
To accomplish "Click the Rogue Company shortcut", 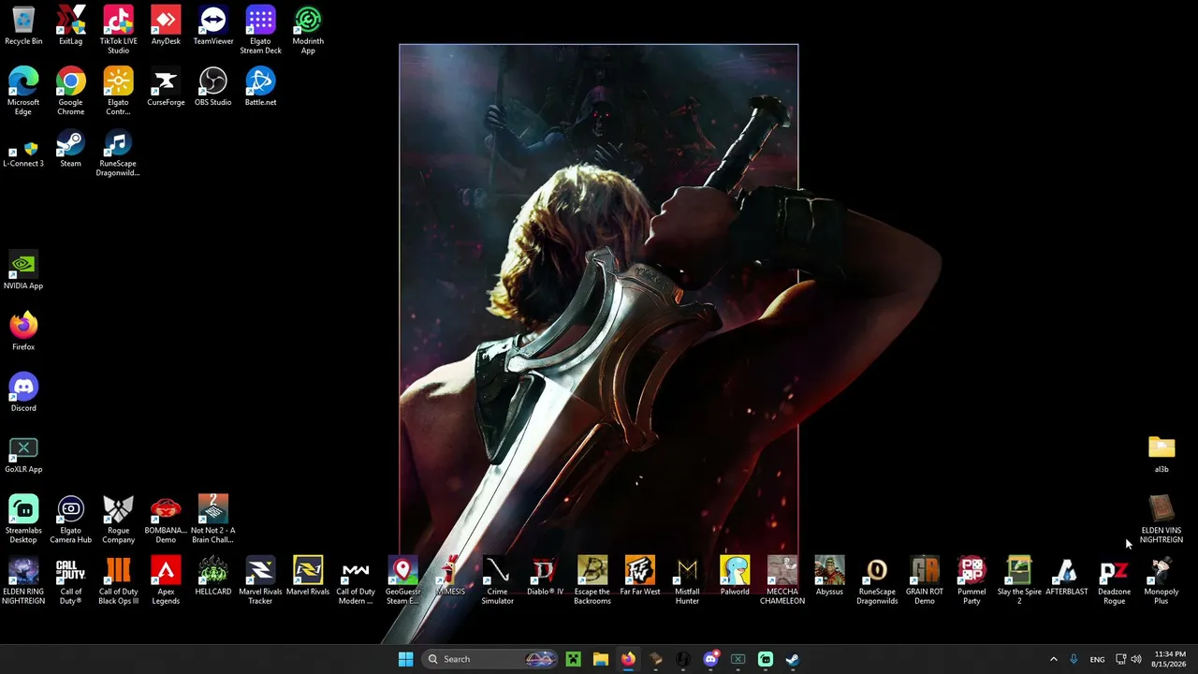I will [118, 520].
